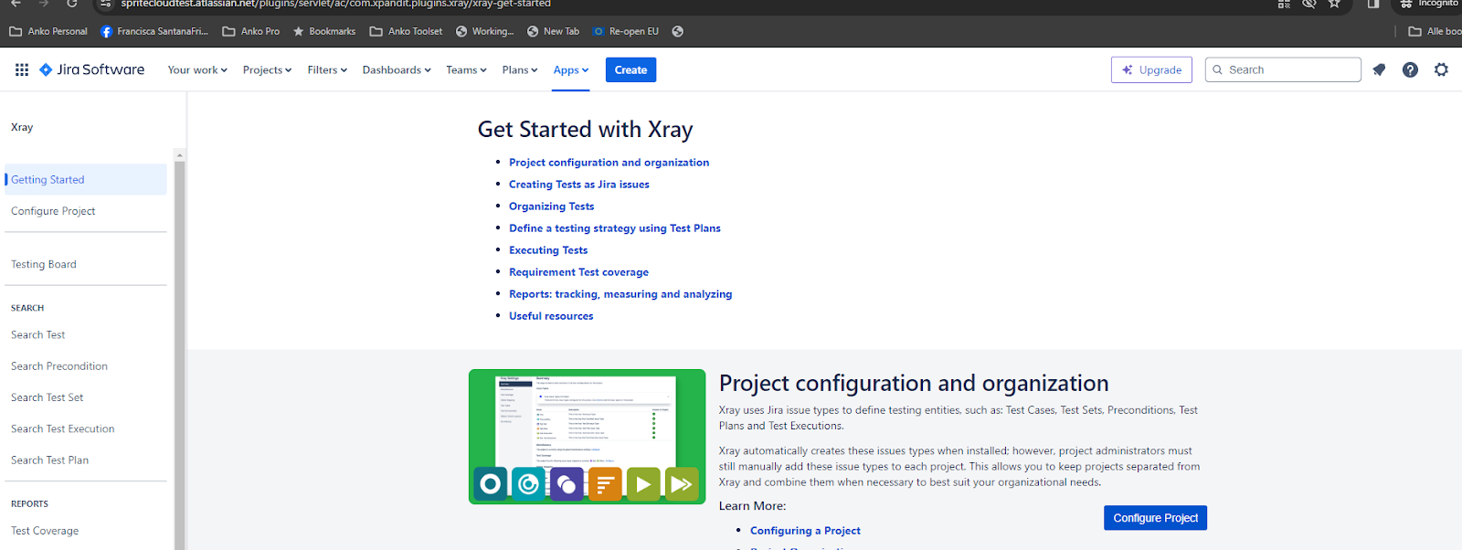Image resolution: width=1462 pixels, height=550 pixels.
Task: Click the globe bookmark after Re-open EU
Action: click(677, 31)
